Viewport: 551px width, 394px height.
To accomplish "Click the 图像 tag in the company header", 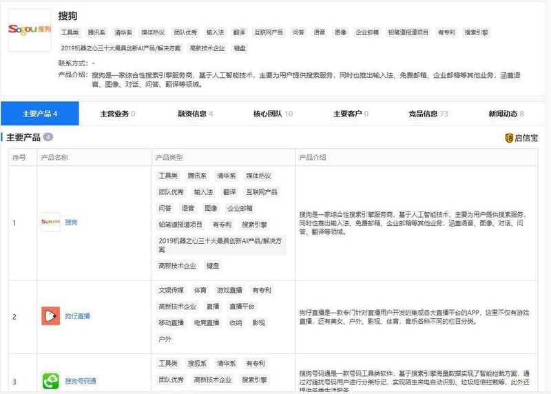I will [340, 32].
